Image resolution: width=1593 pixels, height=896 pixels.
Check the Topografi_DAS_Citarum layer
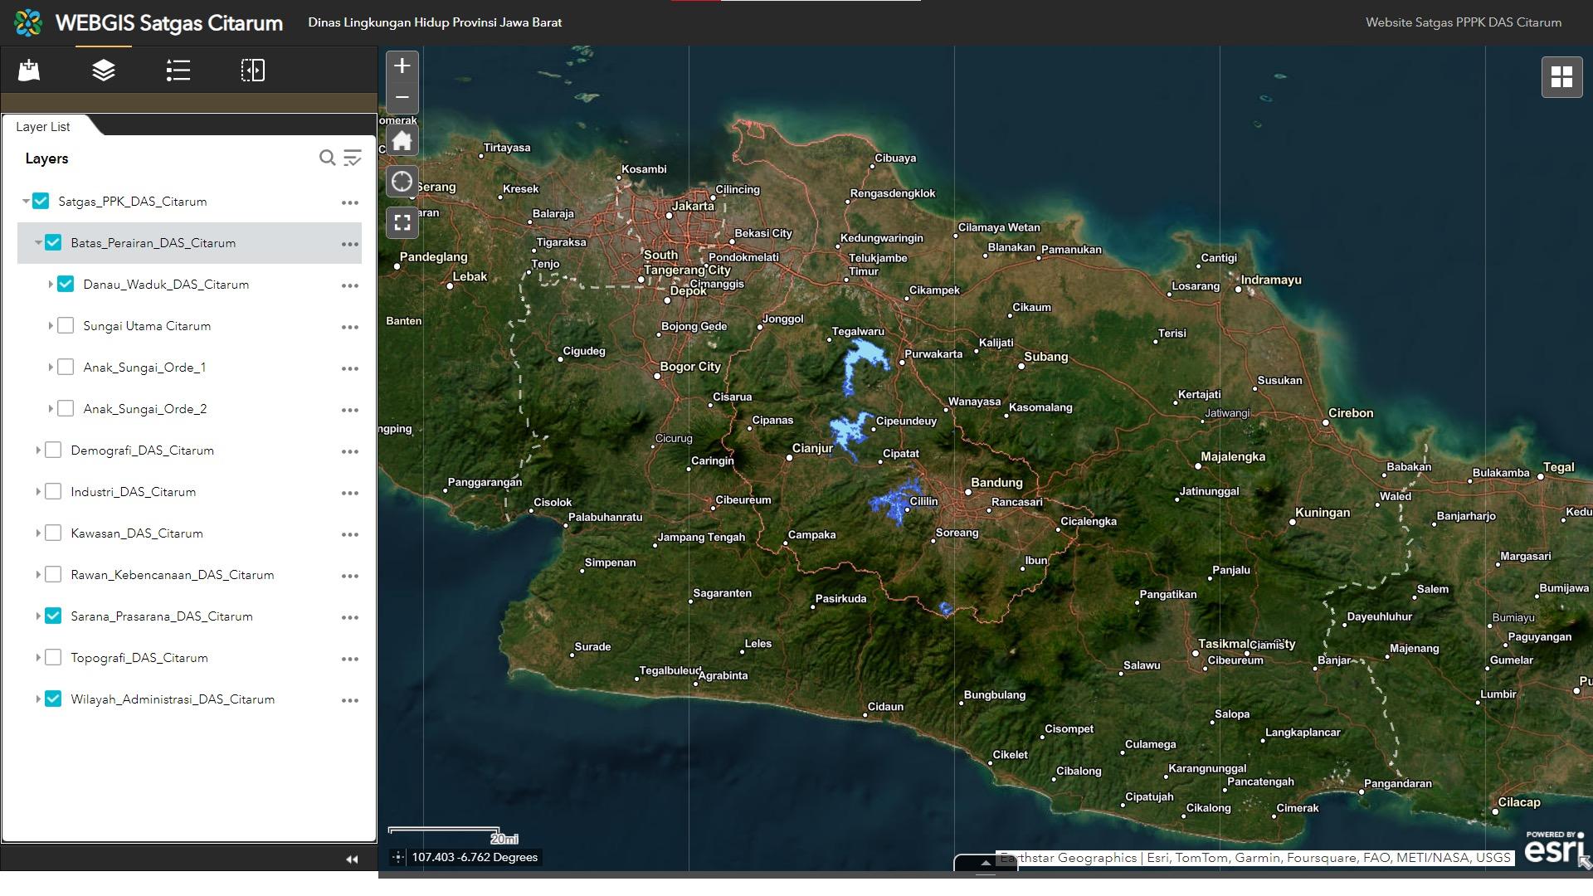tap(54, 658)
